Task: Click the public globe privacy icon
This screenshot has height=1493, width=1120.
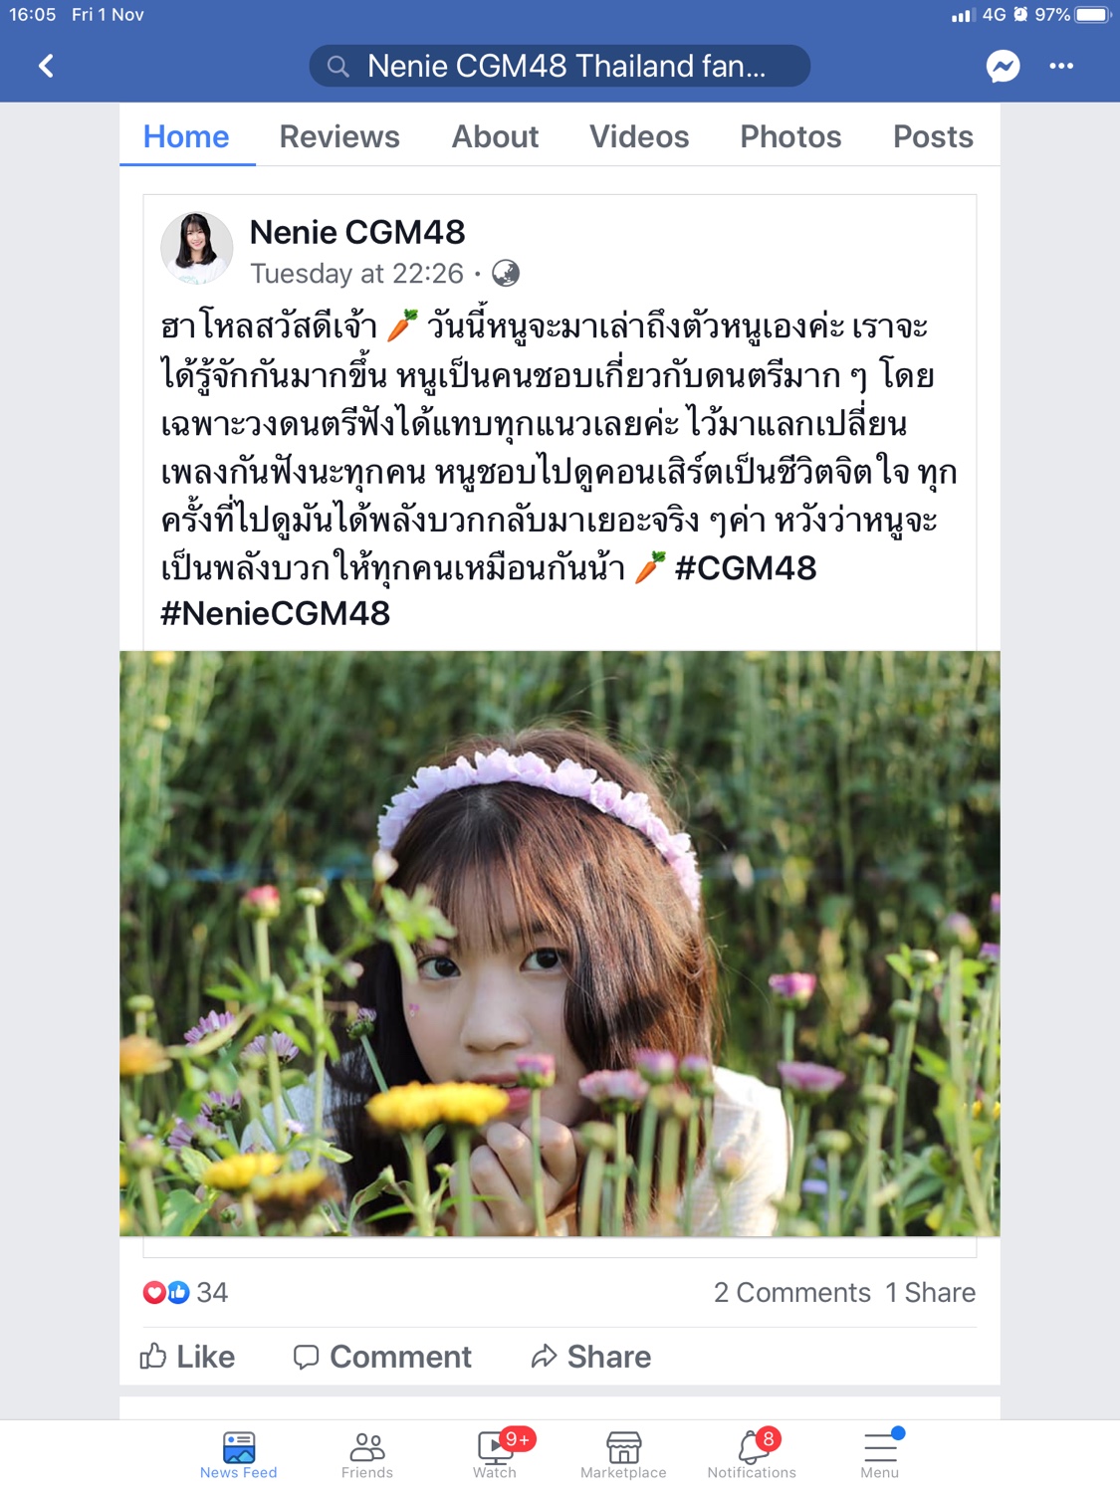Action: (506, 273)
